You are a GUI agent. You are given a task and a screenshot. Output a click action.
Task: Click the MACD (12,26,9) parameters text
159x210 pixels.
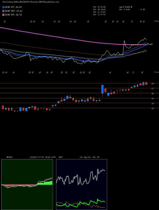pyautogui.click(x=42, y=157)
